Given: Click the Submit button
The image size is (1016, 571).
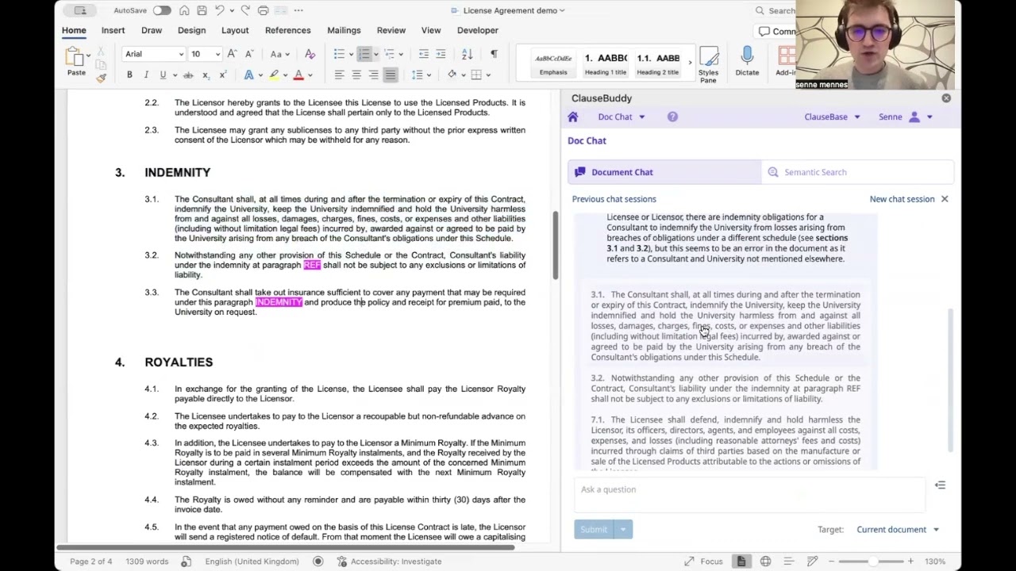Looking at the screenshot, I should (594, 530).
